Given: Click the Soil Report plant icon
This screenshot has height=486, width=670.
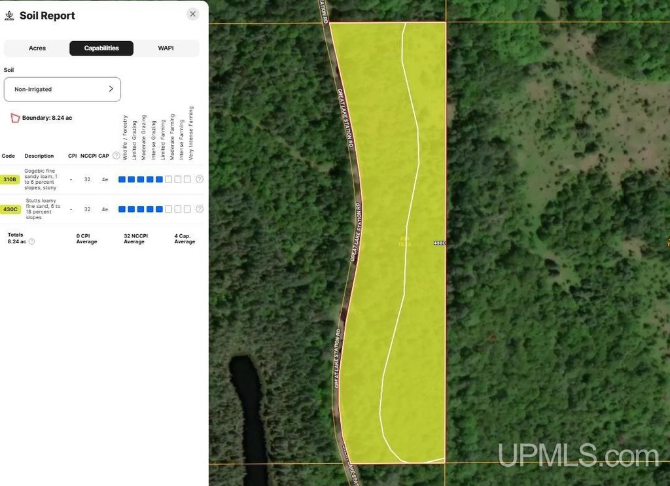Looking at the screenshot, I should pos(10,16).
